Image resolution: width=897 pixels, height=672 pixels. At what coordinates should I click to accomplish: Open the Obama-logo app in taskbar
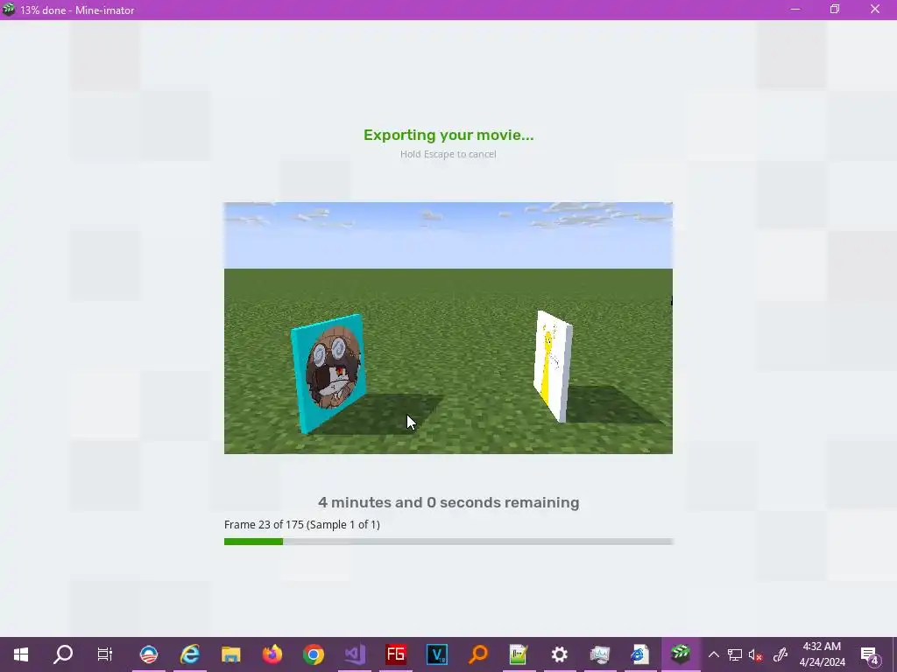click(x=149, y=654)
